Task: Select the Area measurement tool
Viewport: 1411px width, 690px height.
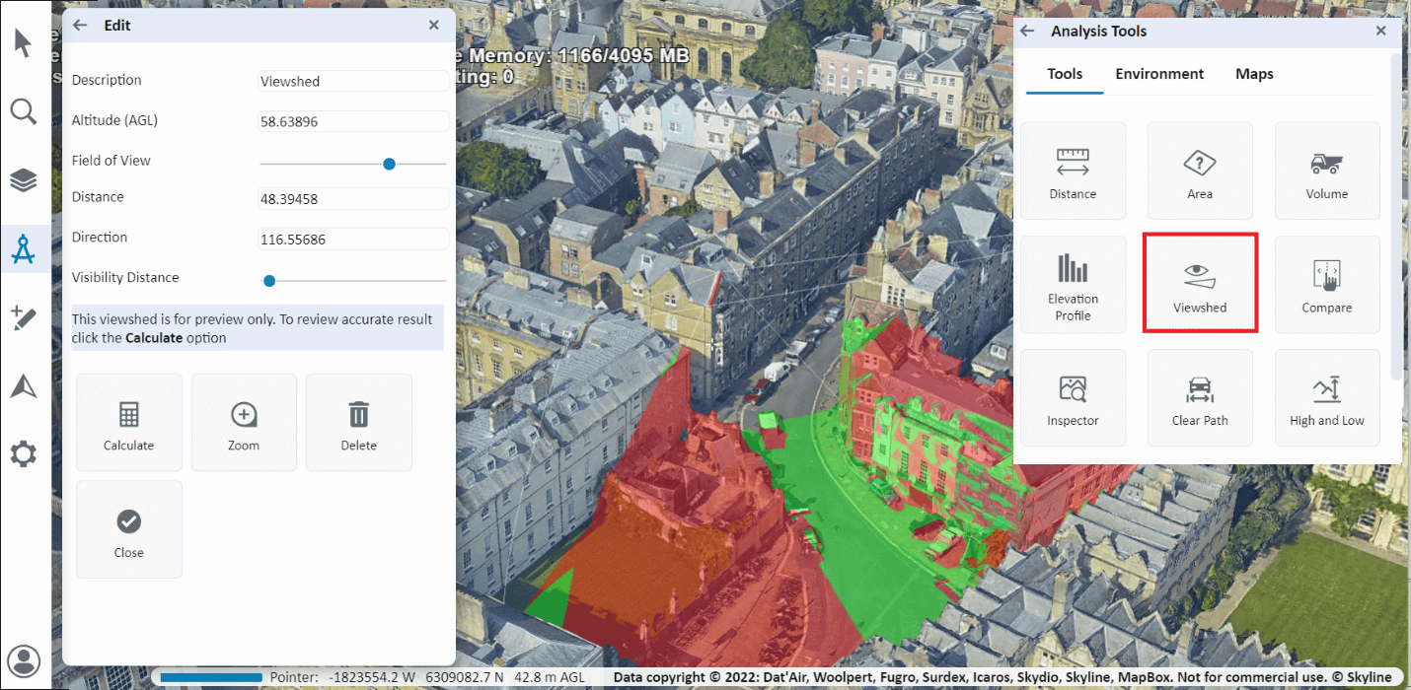Action: 1200,171
